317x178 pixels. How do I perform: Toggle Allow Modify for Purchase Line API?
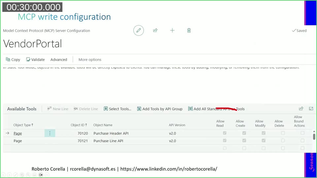(264, 140)
